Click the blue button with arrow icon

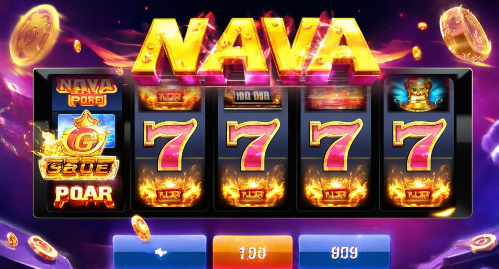point(159,252)
